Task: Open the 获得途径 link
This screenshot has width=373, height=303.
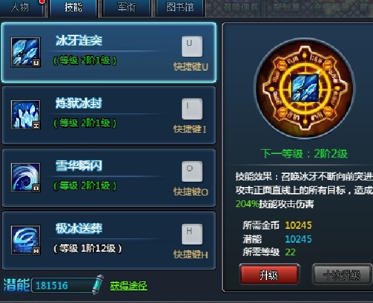Action: pos(128,285)
